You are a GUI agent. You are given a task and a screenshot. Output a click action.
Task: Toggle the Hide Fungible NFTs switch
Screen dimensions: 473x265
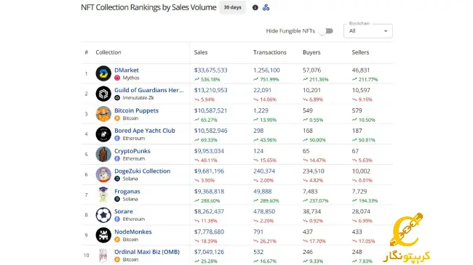click(x=326, y=31)
